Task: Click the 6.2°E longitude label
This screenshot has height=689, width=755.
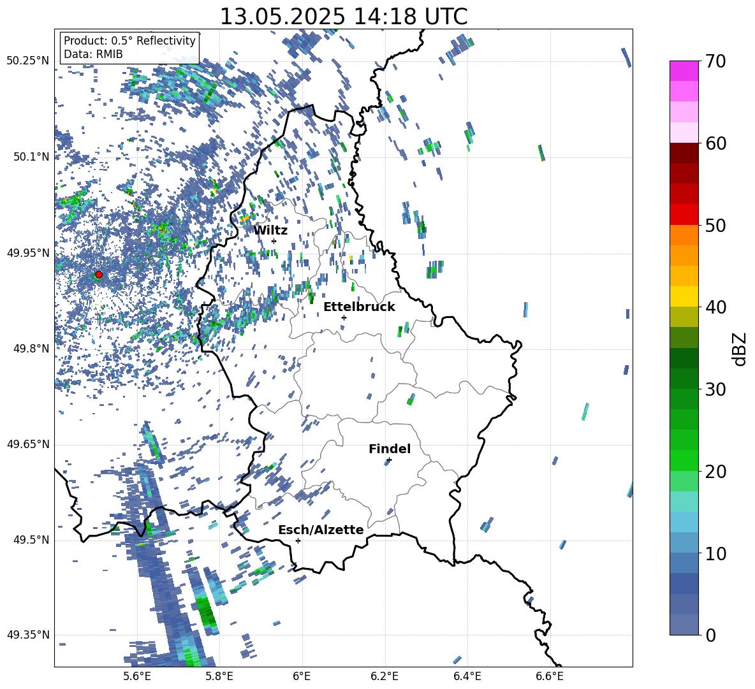Action: pyautogui.click(x=385, y=676)
